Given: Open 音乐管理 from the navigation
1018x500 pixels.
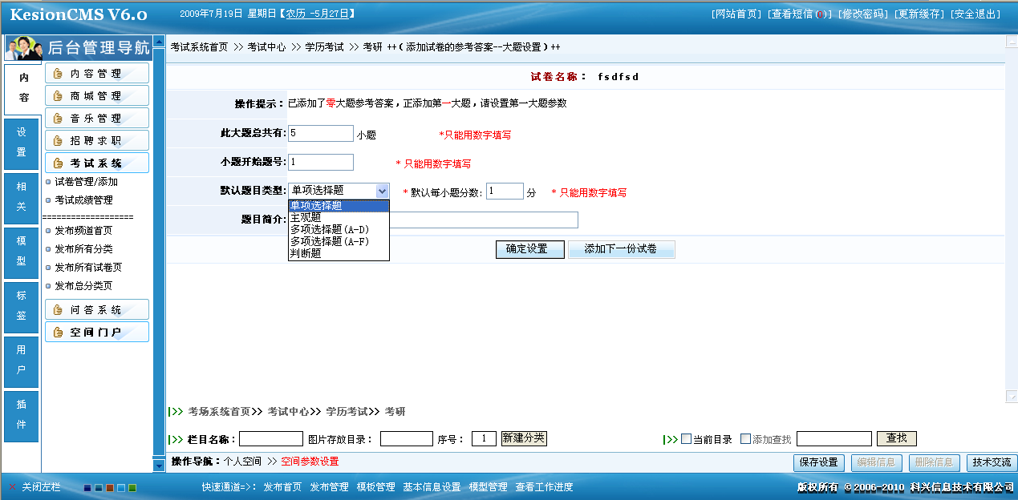Looking at the screenshot, I should click(x=98, y=118).
